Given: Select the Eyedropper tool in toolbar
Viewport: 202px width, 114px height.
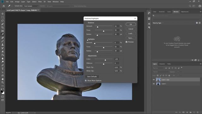Looking at the screenshot, I should (x=3, y=35).
